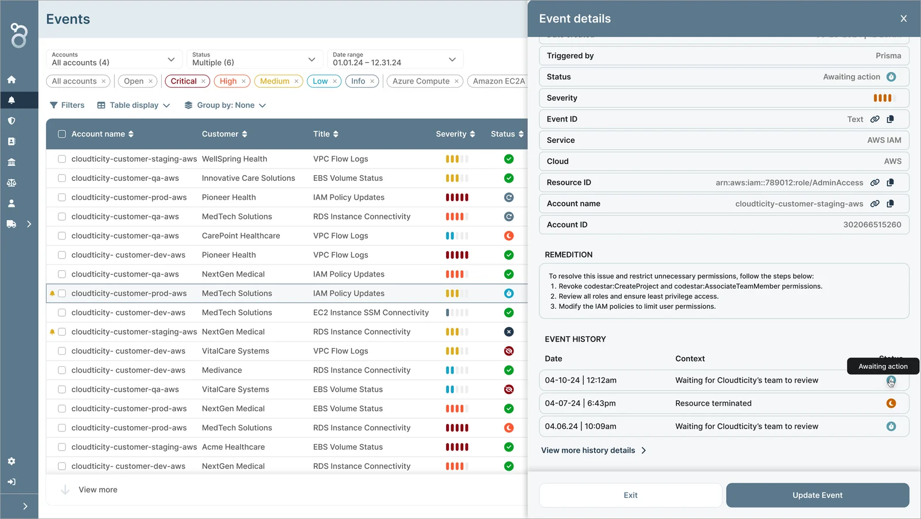
Task: Click View more below the table
Action: coord(98,490)
